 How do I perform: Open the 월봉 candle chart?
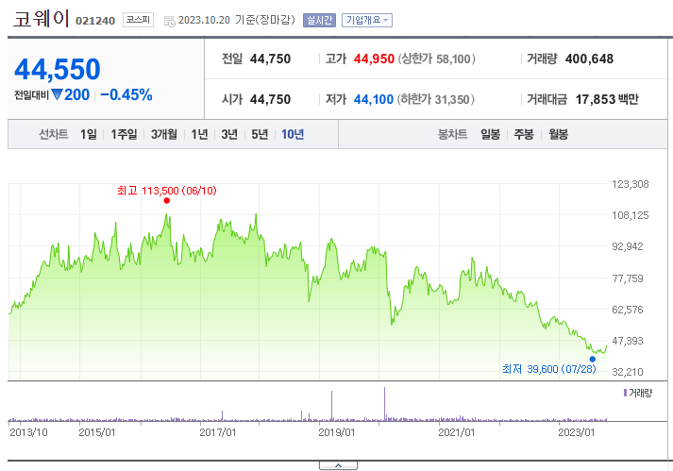tap(559, 134)
